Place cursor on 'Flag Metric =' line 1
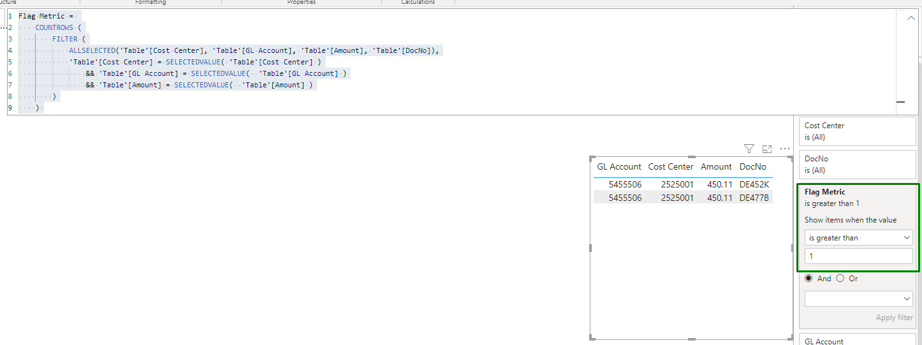 click(45, 16)
